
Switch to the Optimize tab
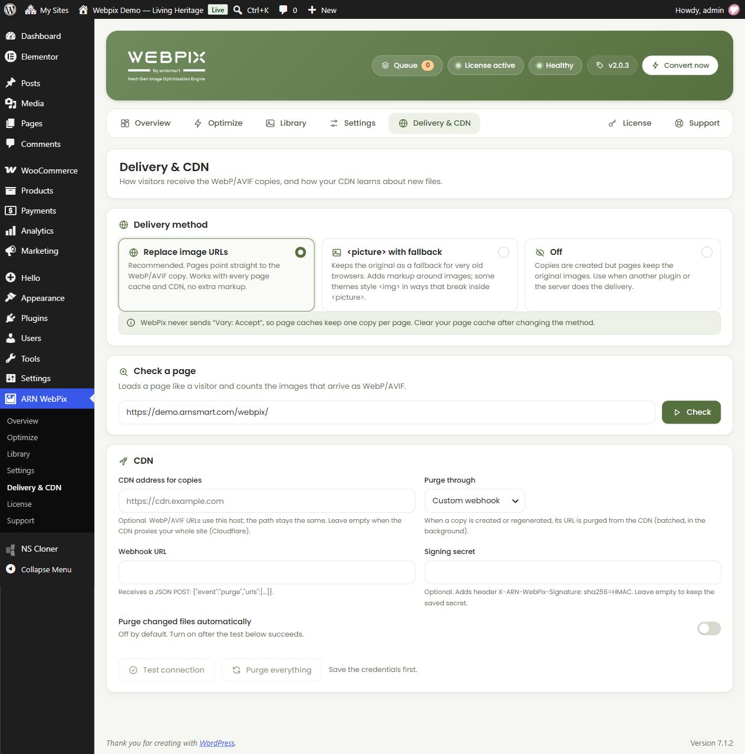pos(218,123)
